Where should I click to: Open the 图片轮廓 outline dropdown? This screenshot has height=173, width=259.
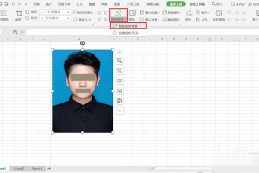(x=150, y=13)
